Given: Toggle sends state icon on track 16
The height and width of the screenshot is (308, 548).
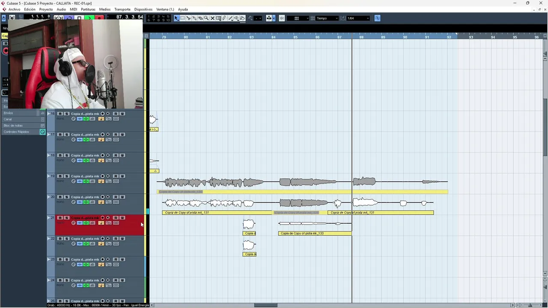Looking at the screenshot, I should 92,119.
